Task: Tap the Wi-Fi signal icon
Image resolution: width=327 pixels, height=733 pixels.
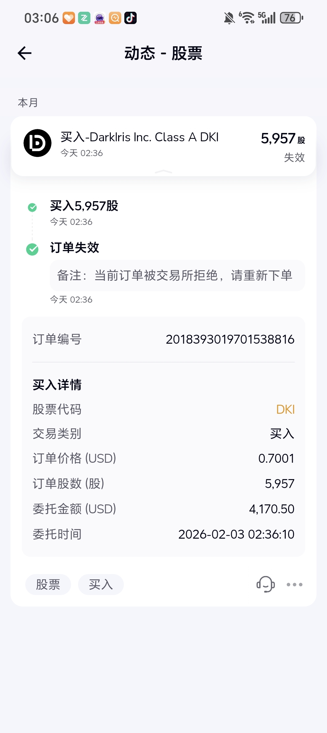Action: pos(247,18)
